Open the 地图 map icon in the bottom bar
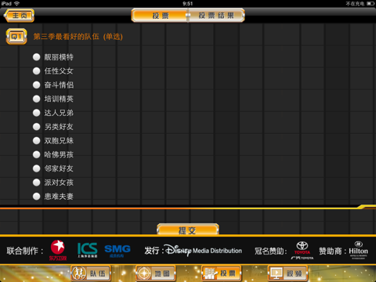The width and height of the screenshot is (376, 282). click(x=156, y=273)
